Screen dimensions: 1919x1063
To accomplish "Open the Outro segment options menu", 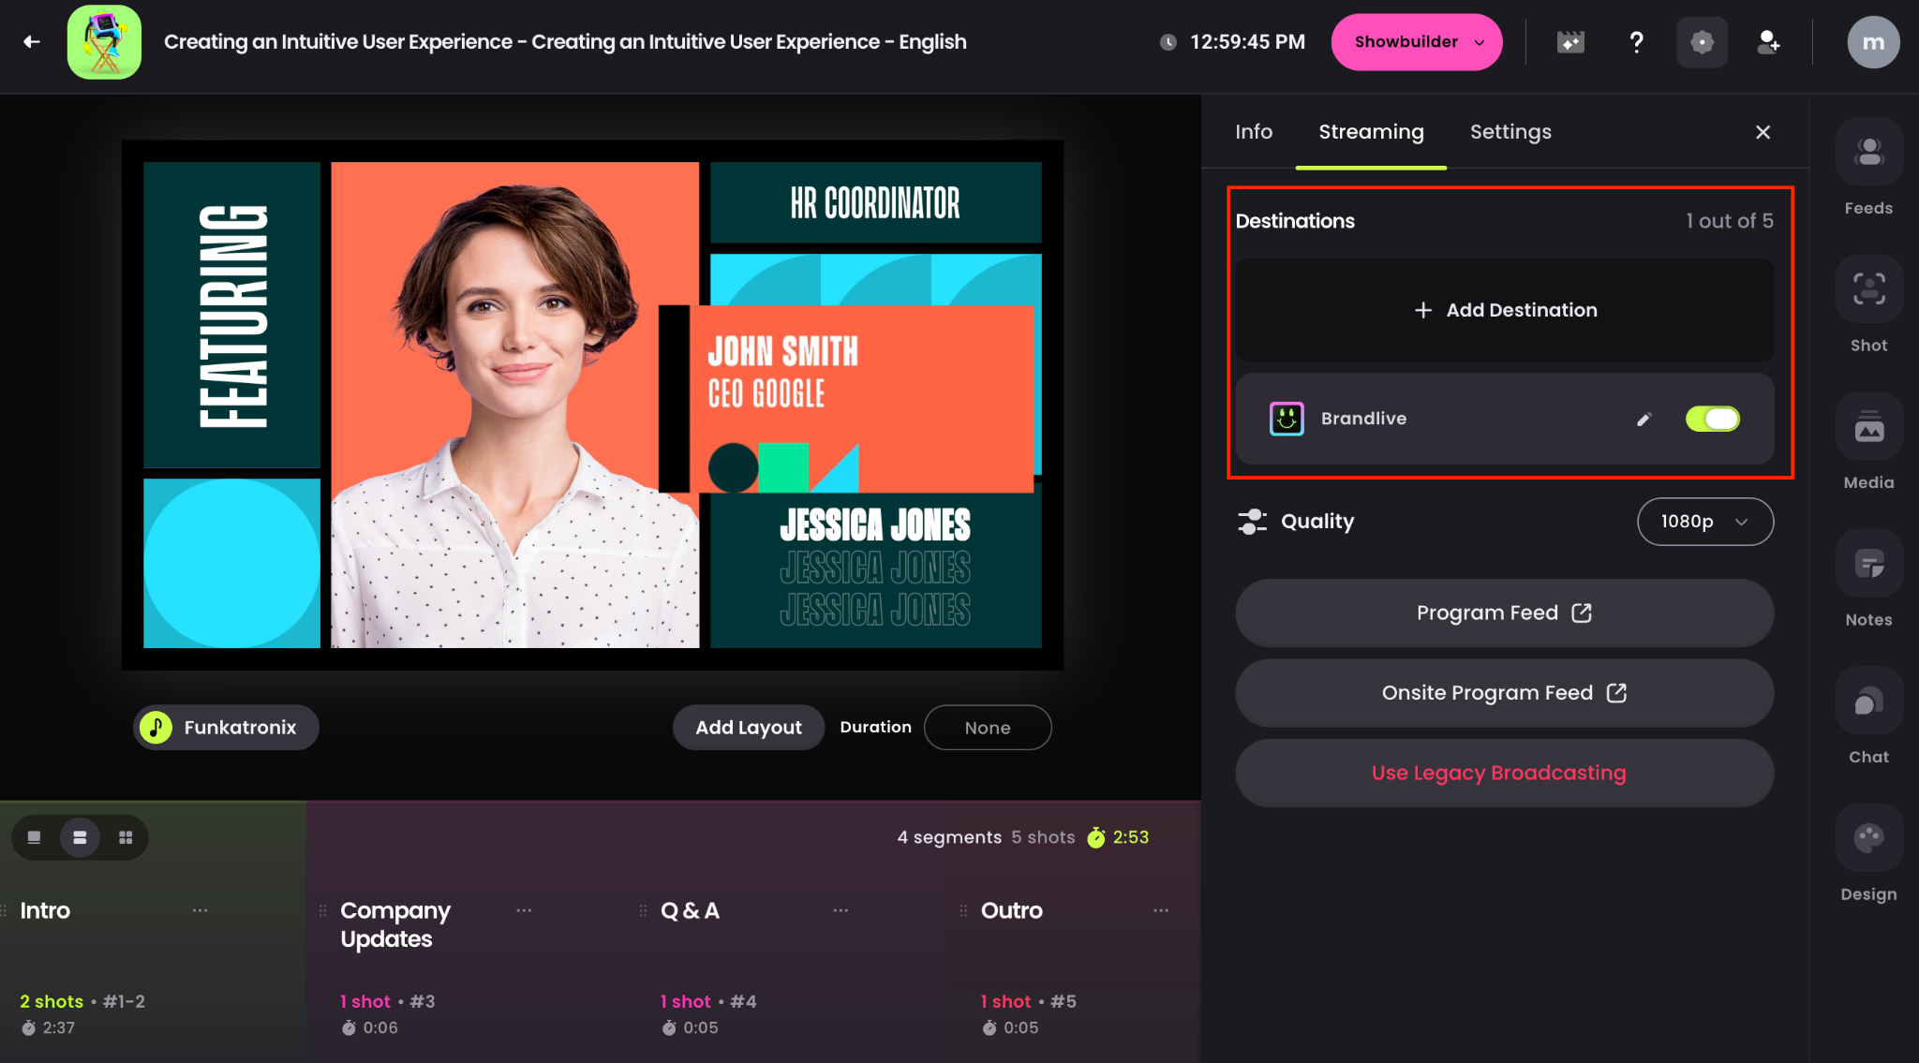I will [1161, 910].
